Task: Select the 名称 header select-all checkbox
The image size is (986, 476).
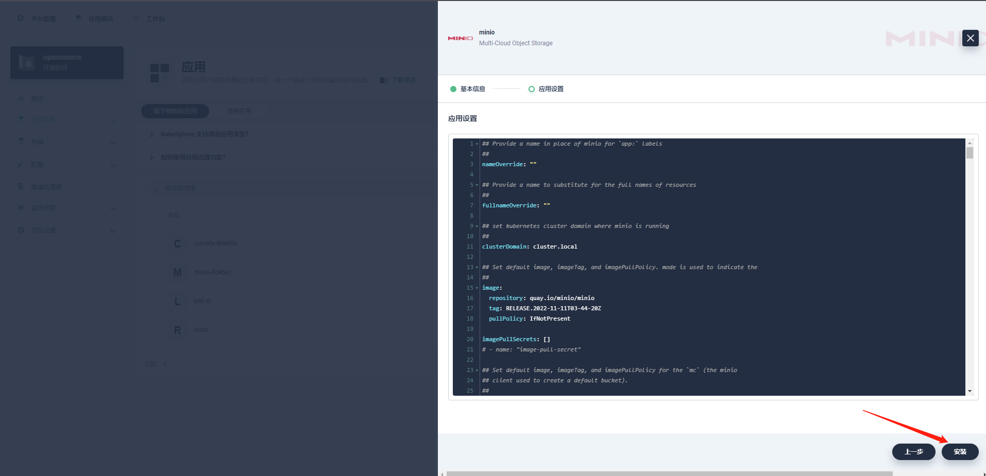Action: tap(151, 216)
